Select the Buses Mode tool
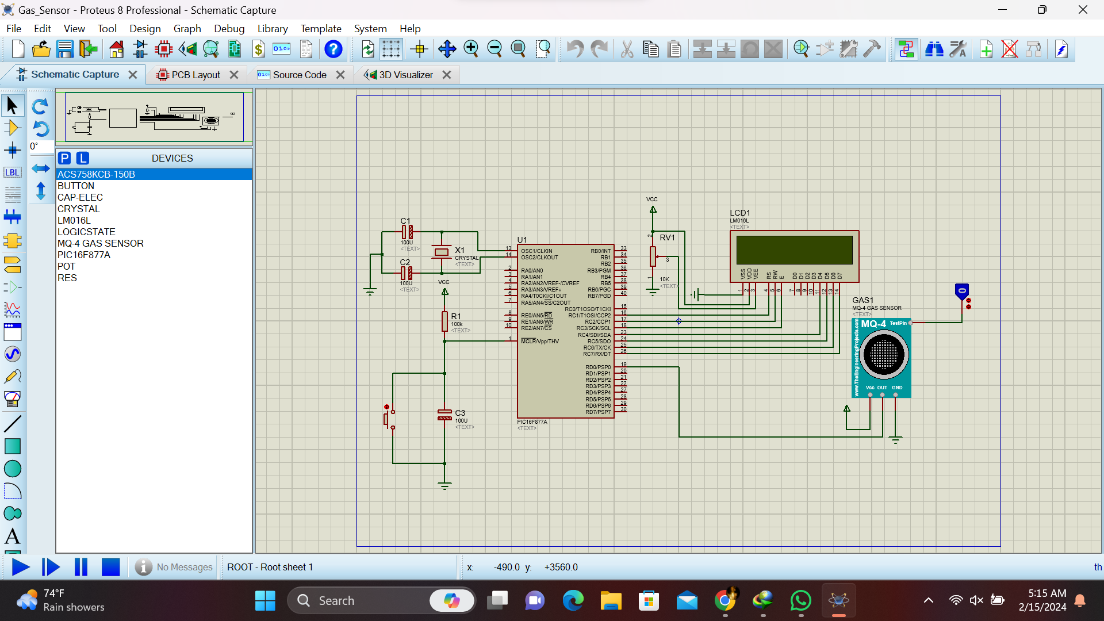 [12, 217]
